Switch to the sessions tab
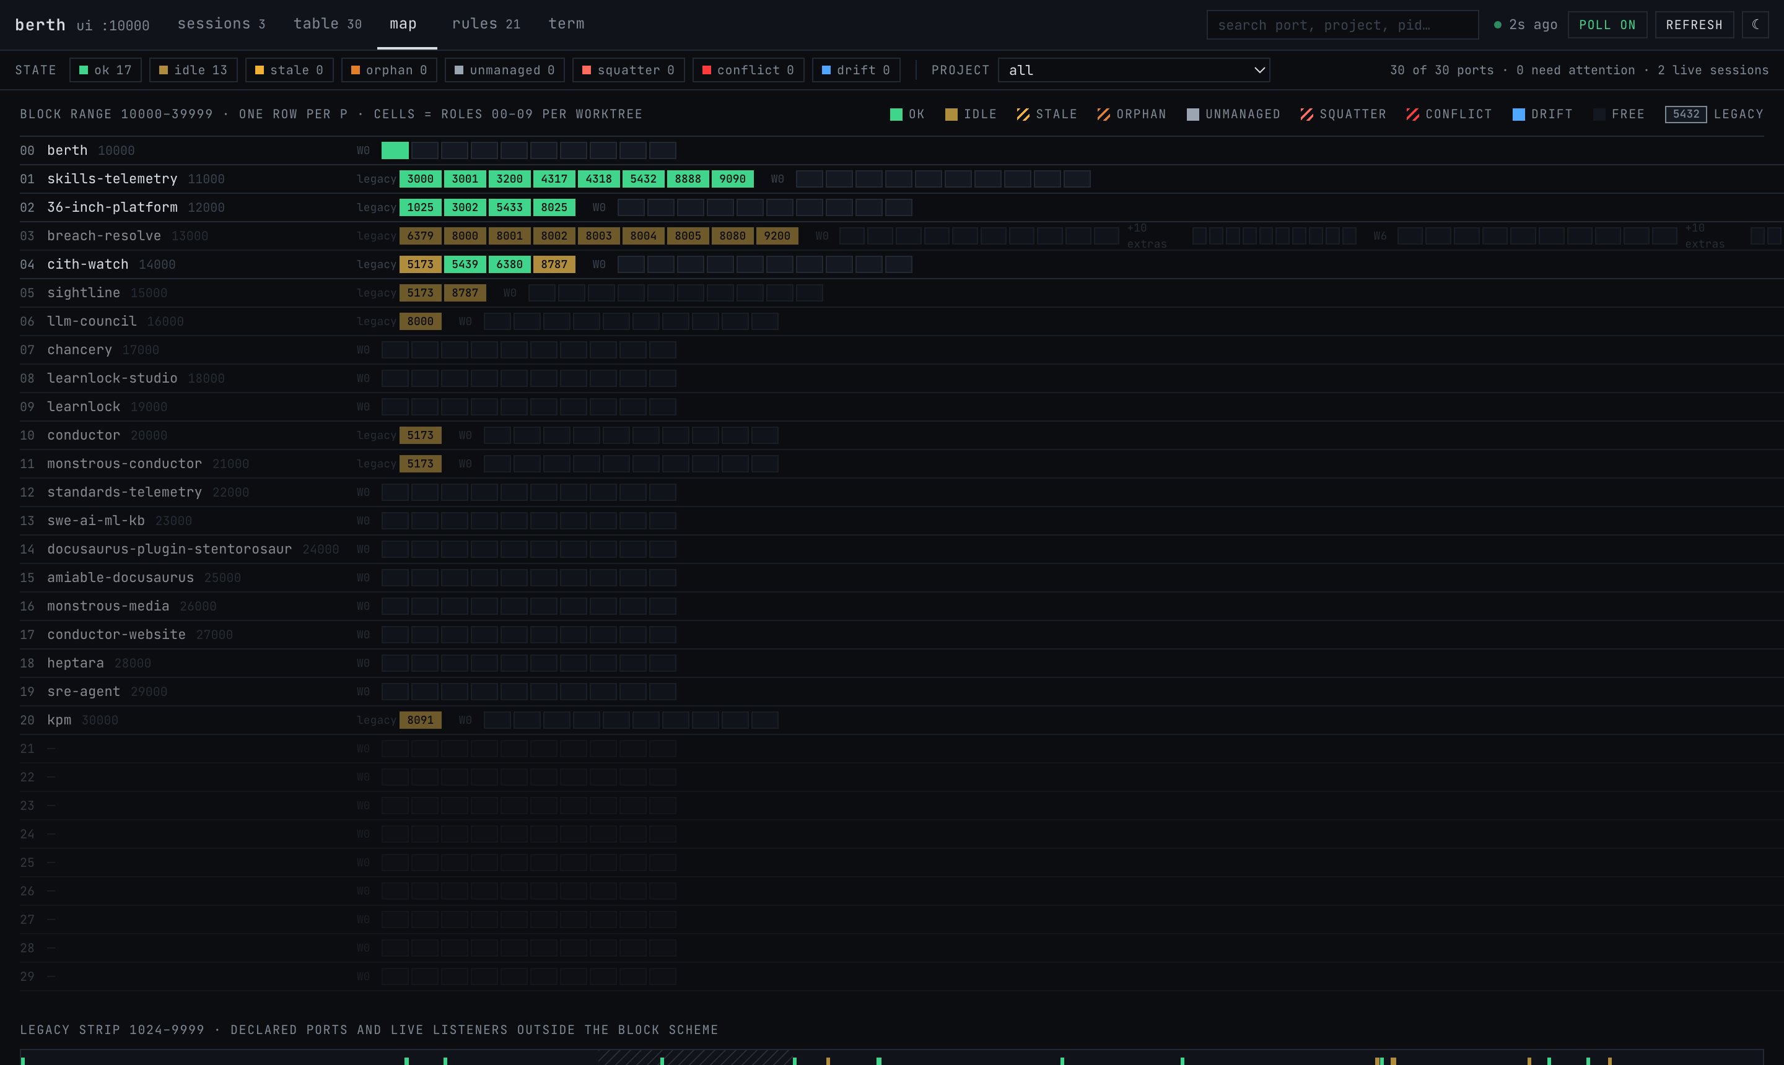This screenshot has height=1065, width=1784. point(221,24)
